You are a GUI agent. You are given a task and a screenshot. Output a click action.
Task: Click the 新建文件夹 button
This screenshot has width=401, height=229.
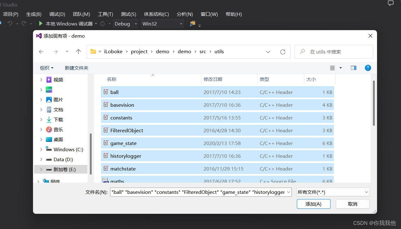point(76,68)
